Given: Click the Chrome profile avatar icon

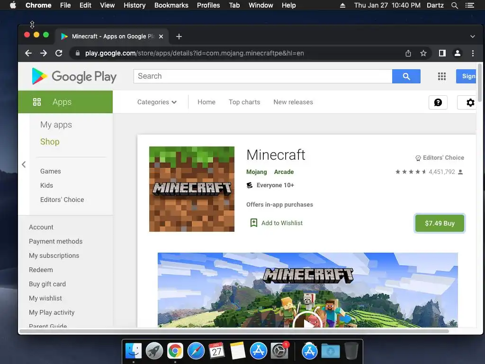Looking at the screenshot, I should coord(458,53).
